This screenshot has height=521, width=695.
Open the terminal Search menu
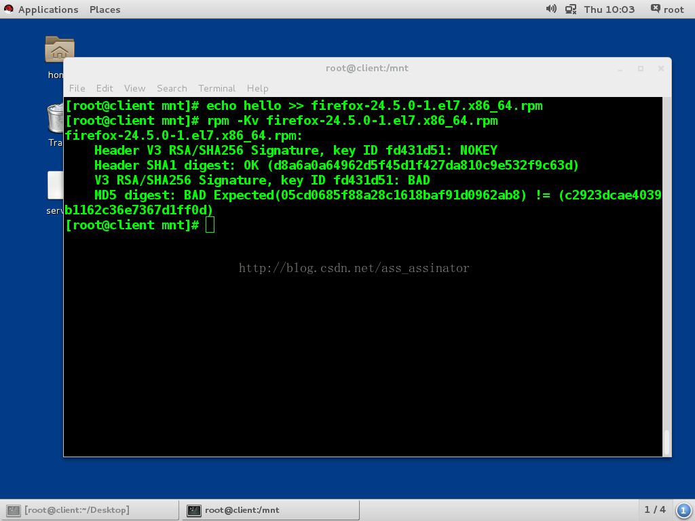[172, 88]
